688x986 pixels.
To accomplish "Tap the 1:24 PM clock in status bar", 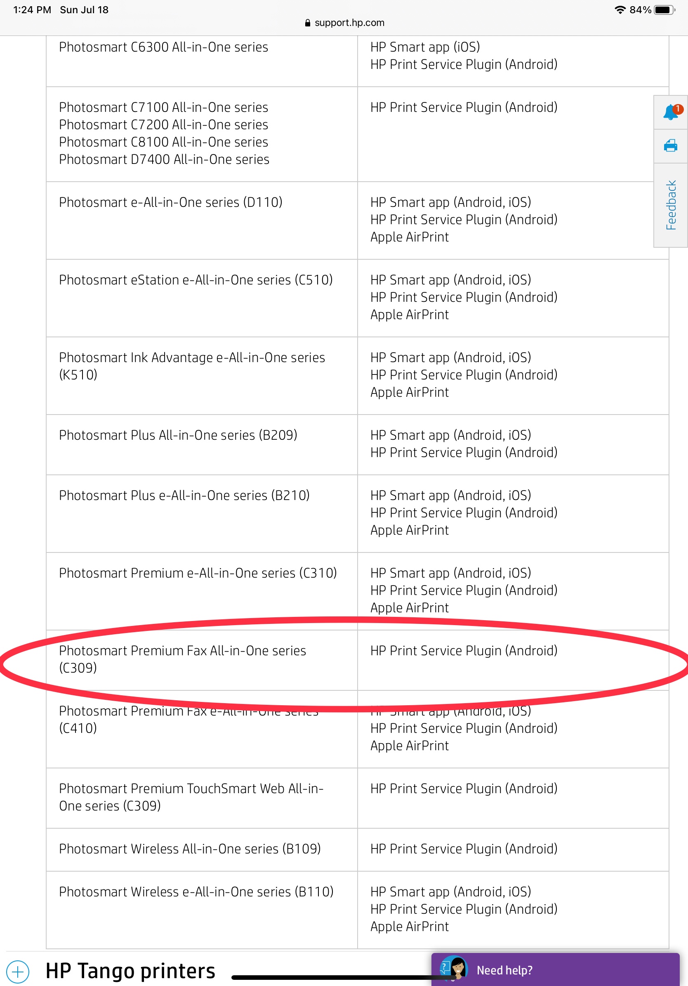I will pyautogui.click(x=32, y=9).
